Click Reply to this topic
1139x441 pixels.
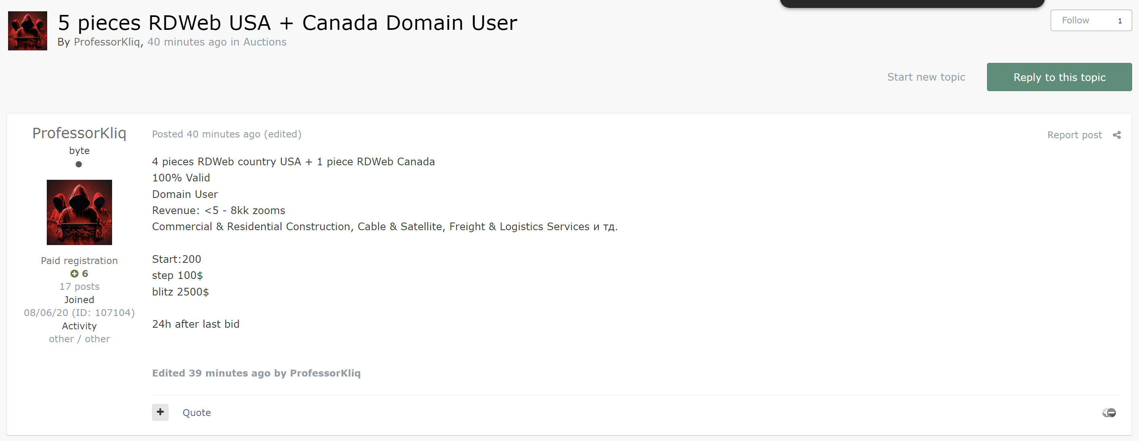(x=1059, y=77)
